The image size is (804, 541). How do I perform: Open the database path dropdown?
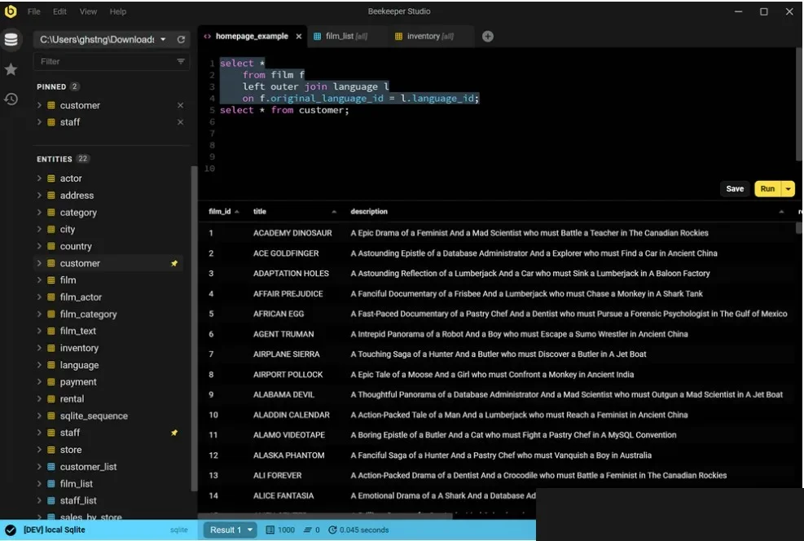(163, 39)
